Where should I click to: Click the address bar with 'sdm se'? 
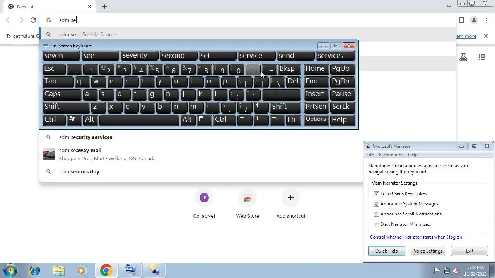point(247,20)
